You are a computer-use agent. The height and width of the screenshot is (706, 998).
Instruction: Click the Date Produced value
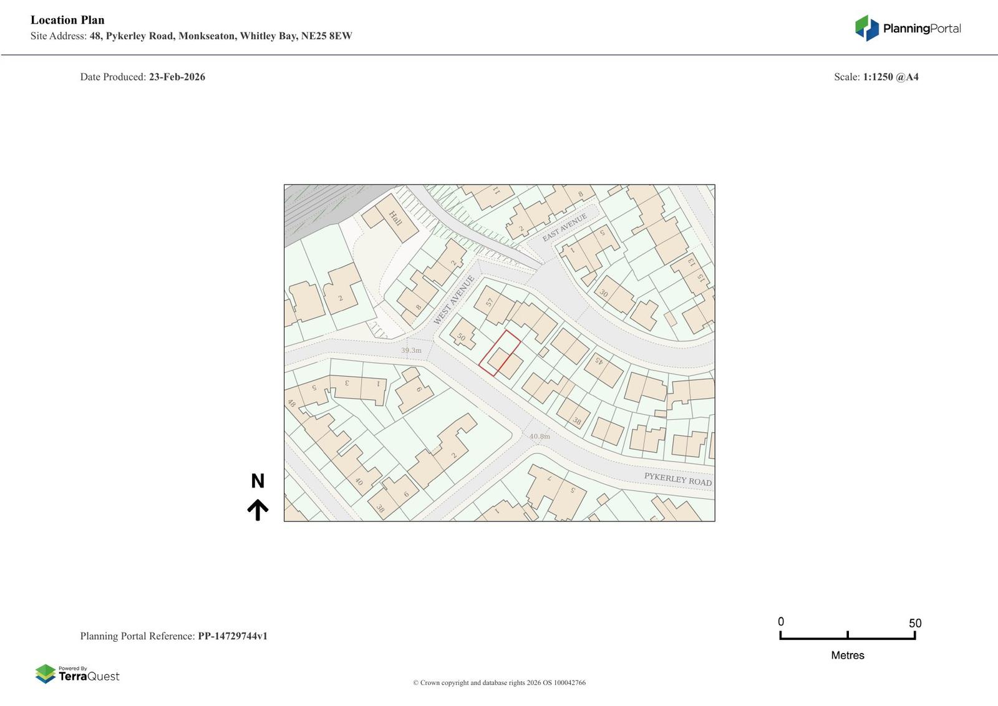click(x=177, y=77)
